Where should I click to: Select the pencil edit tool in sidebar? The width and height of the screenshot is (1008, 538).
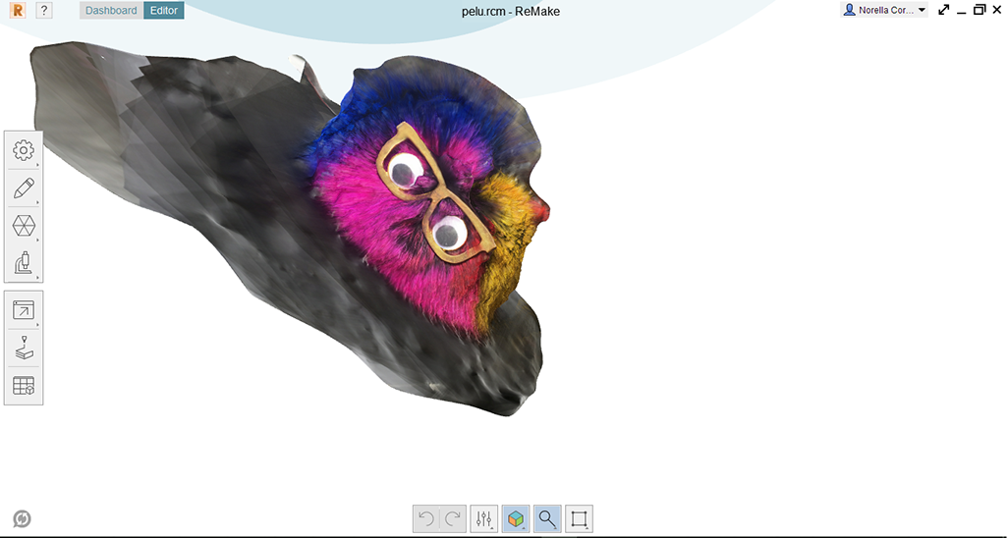tap(24, 188)
